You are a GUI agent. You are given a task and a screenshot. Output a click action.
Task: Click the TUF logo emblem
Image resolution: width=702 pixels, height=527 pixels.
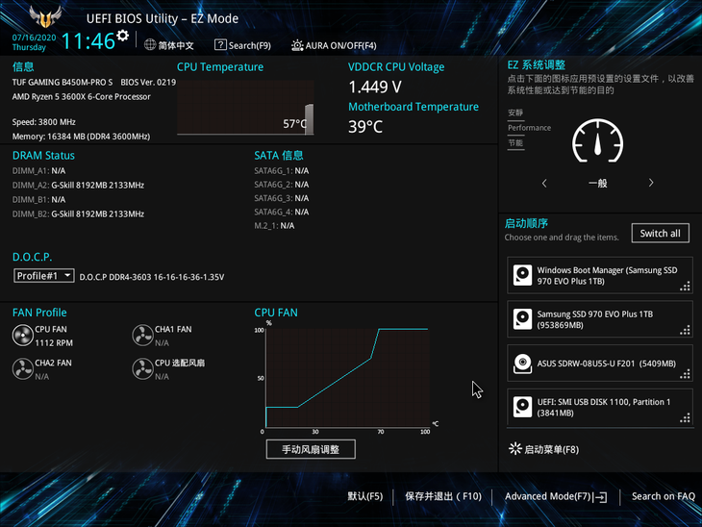[45, 17]
